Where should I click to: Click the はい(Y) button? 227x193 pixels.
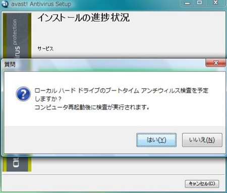(x=156, y=140)
